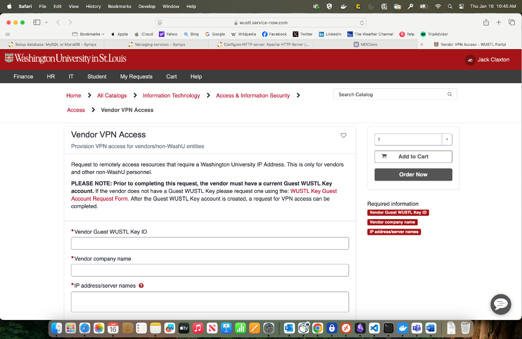Open the favorites grid icon in bookmarks bar
Viewport: 522px width, 339px height.
coord(8,34)
